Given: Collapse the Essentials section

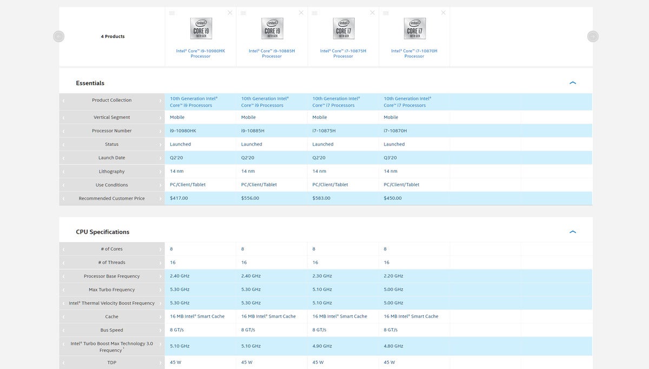Looking at the screenshot, I should click(x=573, y=83).
